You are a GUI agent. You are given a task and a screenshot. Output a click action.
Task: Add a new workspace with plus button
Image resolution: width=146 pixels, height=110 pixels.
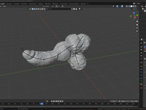tap(88, 4)
